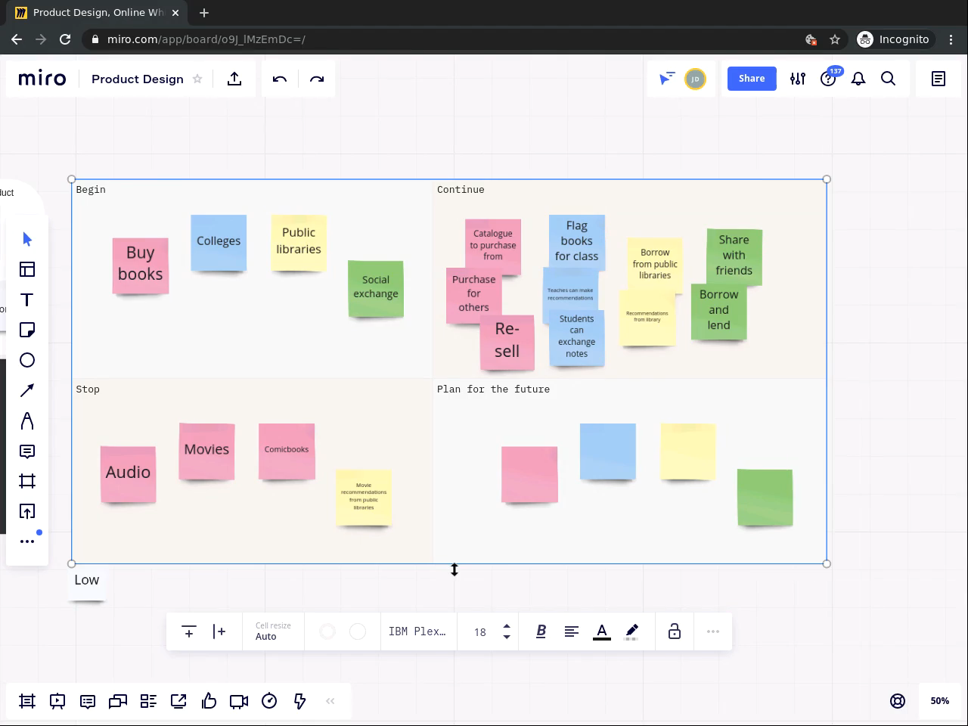Screen dimensions: 968x726
Task: Toggle bold text formatting
Action: 541,631
